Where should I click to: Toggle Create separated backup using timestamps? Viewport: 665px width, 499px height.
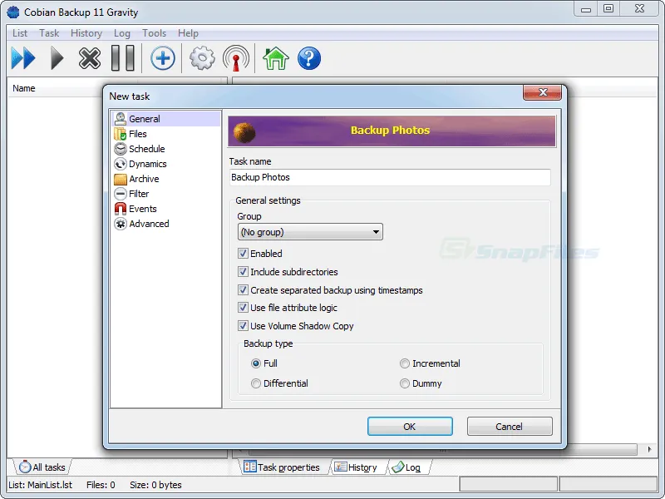pyautogui.click(x=243, y=289)
